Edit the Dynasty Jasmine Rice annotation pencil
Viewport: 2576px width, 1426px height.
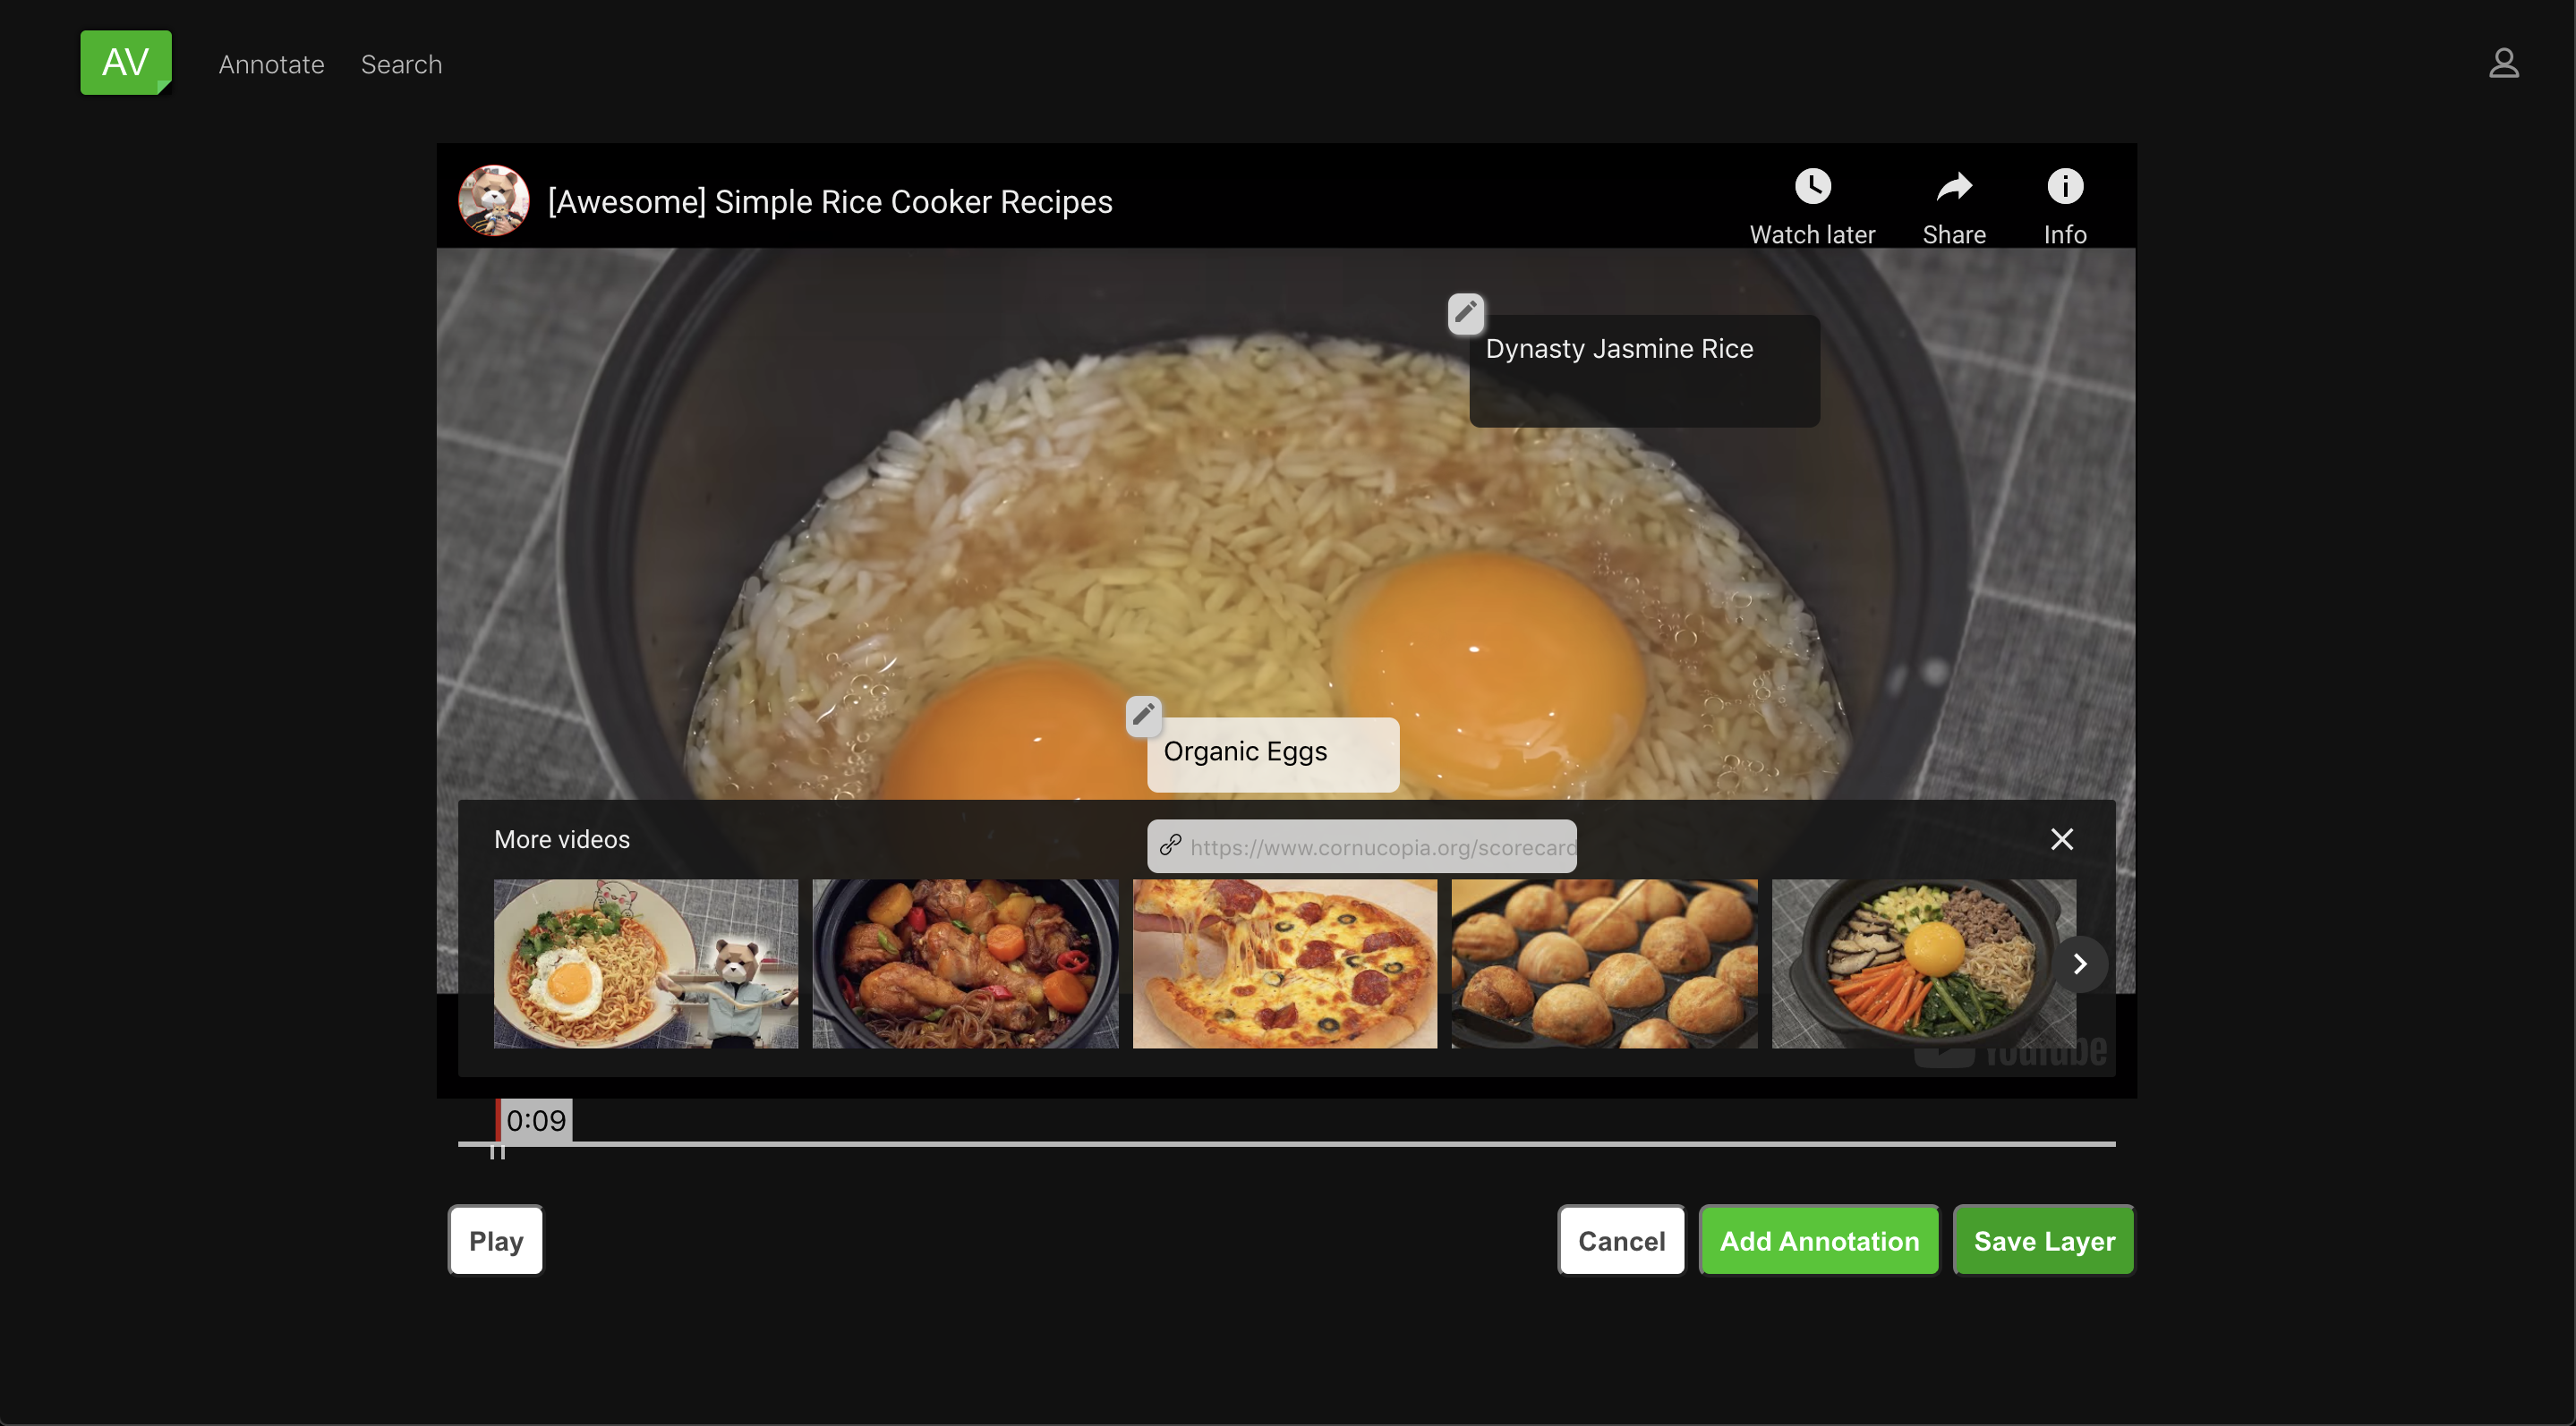(x=1465, y=312)
